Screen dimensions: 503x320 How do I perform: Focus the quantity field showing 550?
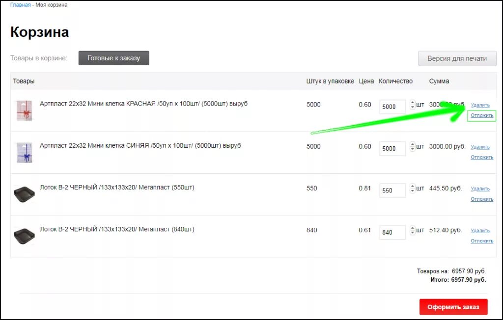click(x=392, y=190)
